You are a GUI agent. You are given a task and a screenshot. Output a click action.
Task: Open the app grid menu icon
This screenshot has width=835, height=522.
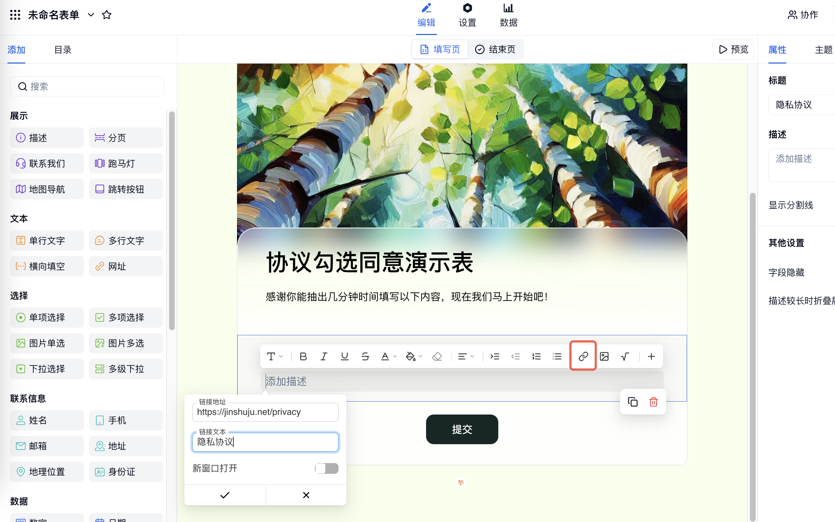15,15
